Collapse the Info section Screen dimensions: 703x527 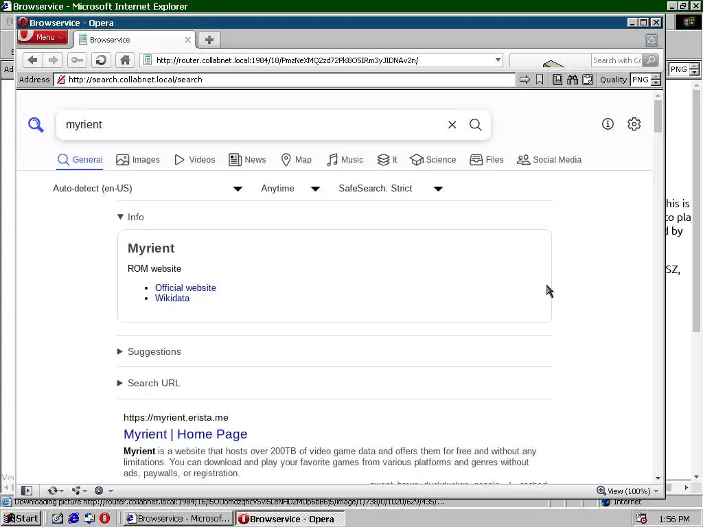coord(130,217)
